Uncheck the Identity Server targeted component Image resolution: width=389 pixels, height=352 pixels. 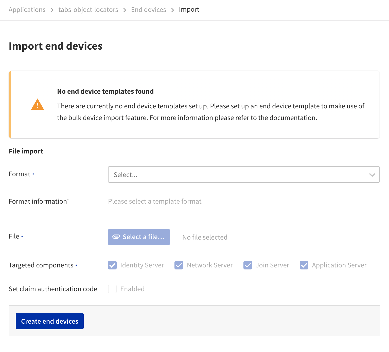[112, 265]
